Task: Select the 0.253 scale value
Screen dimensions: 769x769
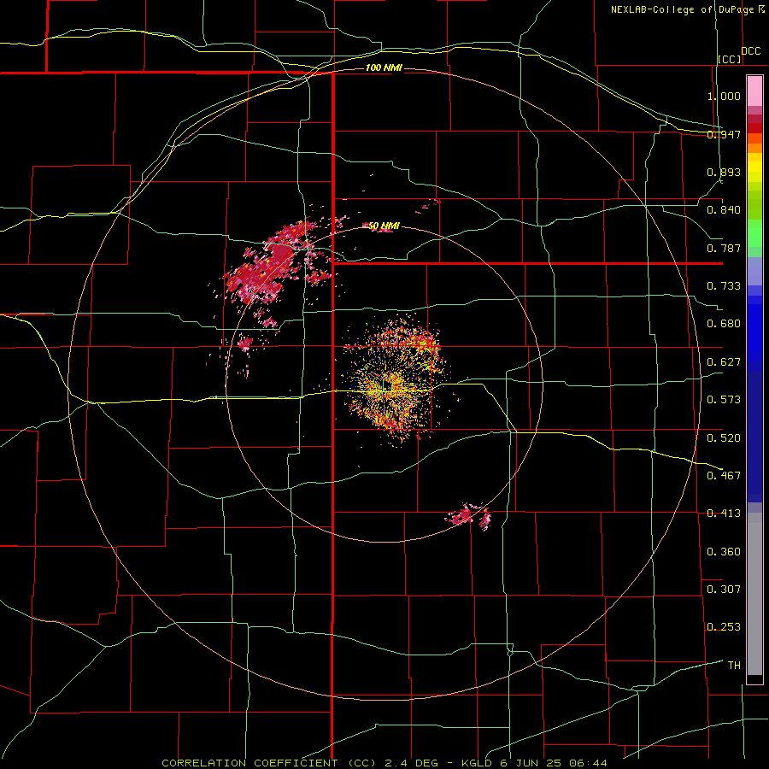Action: click(724, 627)
